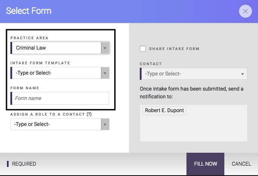
Task: Open the Contact dropdown arrow
Action: tap(242, 74)
